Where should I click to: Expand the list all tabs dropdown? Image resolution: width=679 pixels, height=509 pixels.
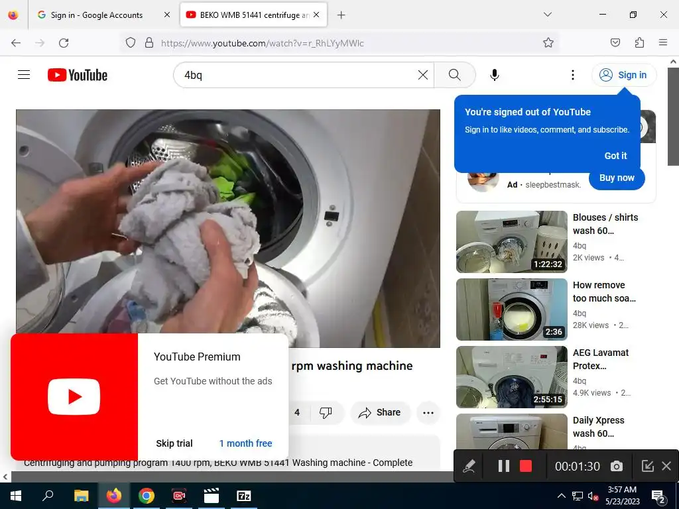(547, 15)
